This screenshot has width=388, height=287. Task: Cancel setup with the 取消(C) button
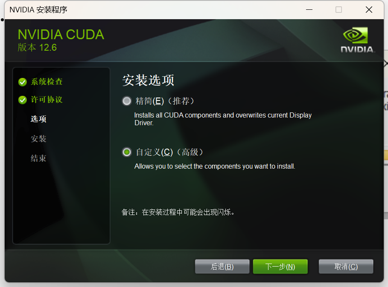point(346,267)
